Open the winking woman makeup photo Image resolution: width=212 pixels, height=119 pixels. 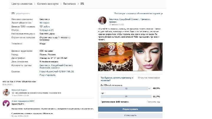click(x=148, y=57)
